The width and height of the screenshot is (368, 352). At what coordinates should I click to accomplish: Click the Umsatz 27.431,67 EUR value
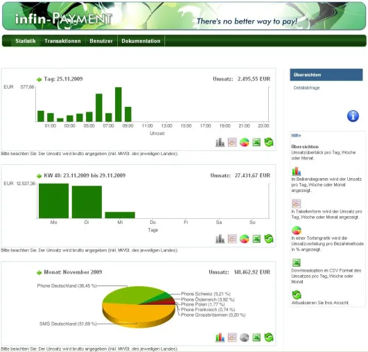point(252,175)
